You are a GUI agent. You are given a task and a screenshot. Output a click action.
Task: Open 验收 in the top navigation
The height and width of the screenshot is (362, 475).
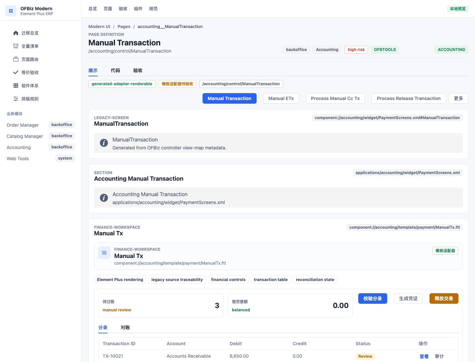pyautogui.click(x=123, y=9)
